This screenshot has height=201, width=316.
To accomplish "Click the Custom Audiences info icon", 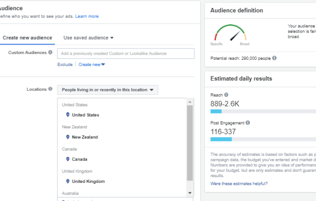I will click(x=50, y=52).
